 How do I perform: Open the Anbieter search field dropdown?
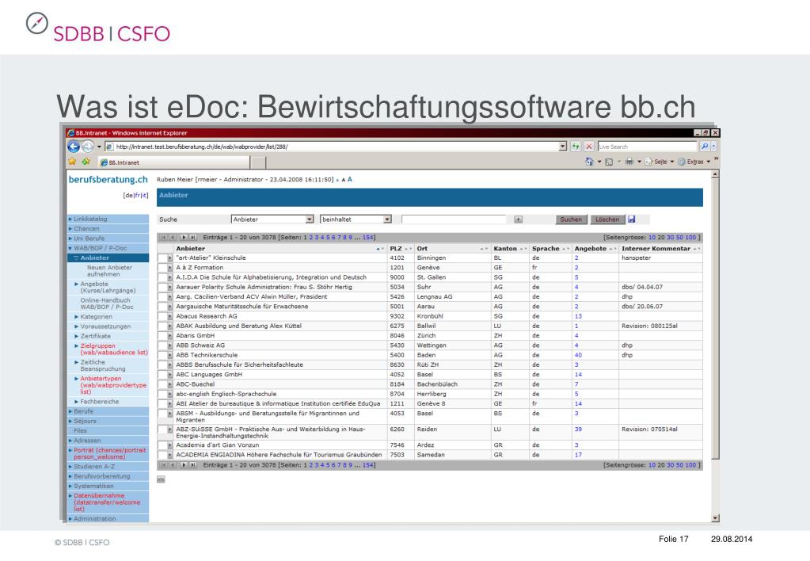pyautogui.click(x=310, y=219)
